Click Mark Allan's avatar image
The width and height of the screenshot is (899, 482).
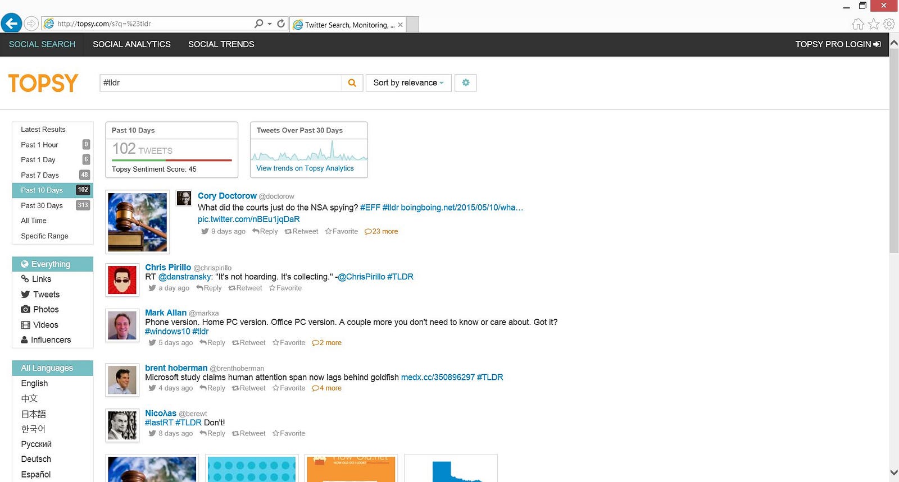click(122, 325)
